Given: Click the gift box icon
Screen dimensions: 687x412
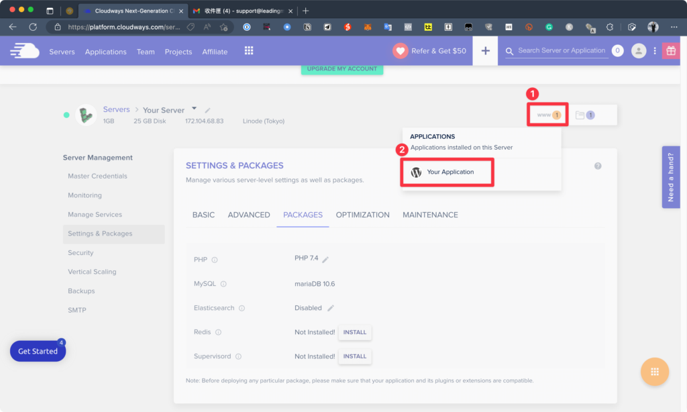Looking at the screenshot, I should point(671,51).
